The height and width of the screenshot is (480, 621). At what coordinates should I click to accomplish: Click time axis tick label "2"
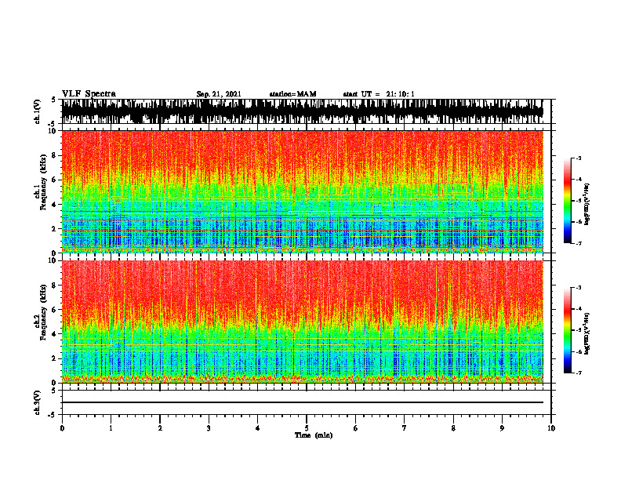pyautogui.click(x=160, y=428)
